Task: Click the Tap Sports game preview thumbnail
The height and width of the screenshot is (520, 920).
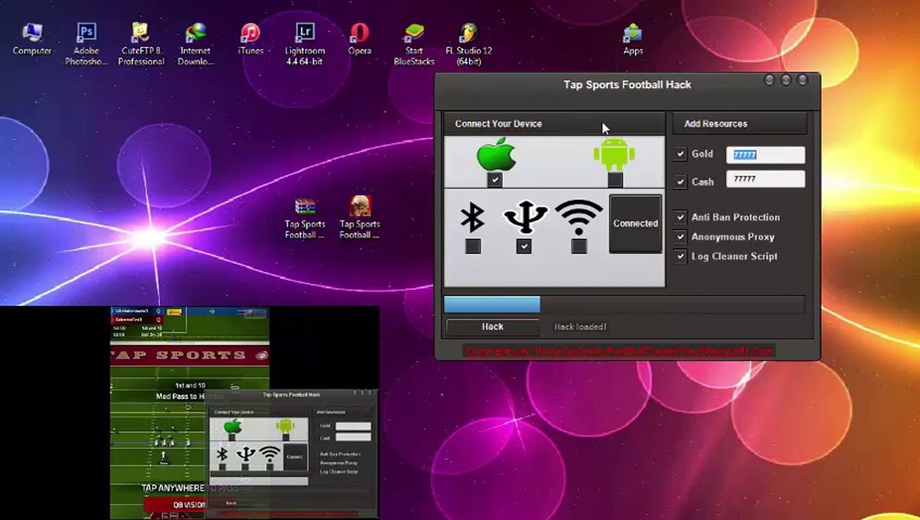Action: pyautogui.click(x=189, y=413)
